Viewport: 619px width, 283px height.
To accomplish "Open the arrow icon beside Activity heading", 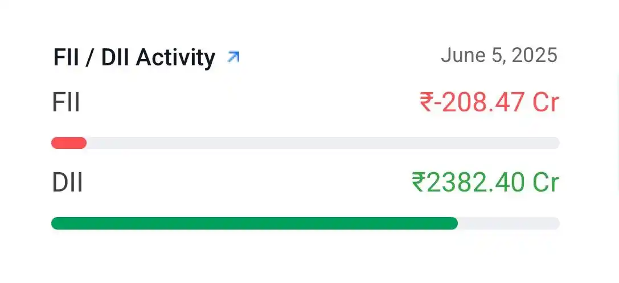I will (233, 57).
